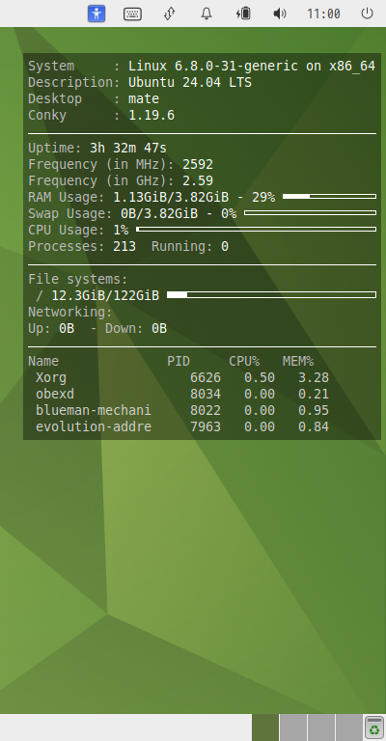
Task: Click the 'obexd' process name
Action: (x=55, y=394)
